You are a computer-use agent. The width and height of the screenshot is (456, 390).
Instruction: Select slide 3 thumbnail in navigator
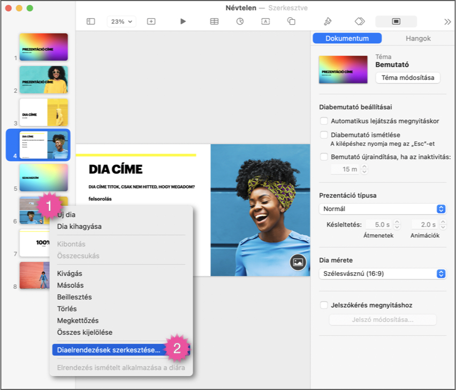point(44,112)
